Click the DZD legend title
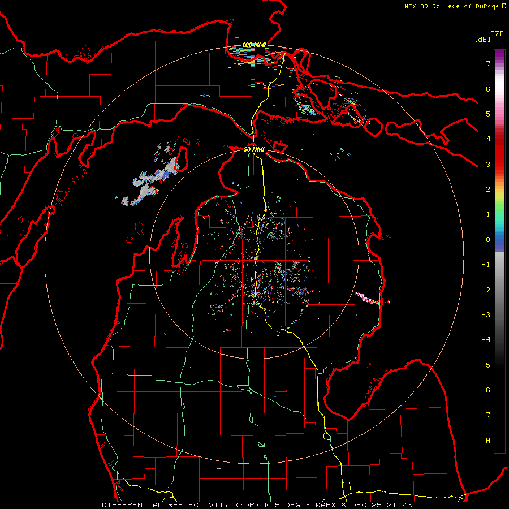 point(497,34)
